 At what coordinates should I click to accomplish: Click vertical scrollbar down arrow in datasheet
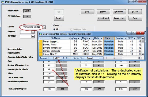click(143, 55)
